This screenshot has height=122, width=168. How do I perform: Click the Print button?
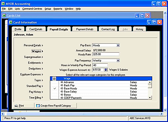click(x=24, y=106)
